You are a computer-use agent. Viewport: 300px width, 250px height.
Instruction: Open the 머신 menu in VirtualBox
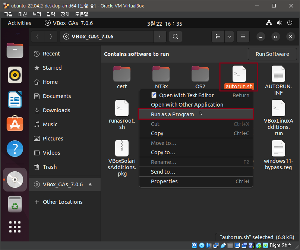point(23,14)
